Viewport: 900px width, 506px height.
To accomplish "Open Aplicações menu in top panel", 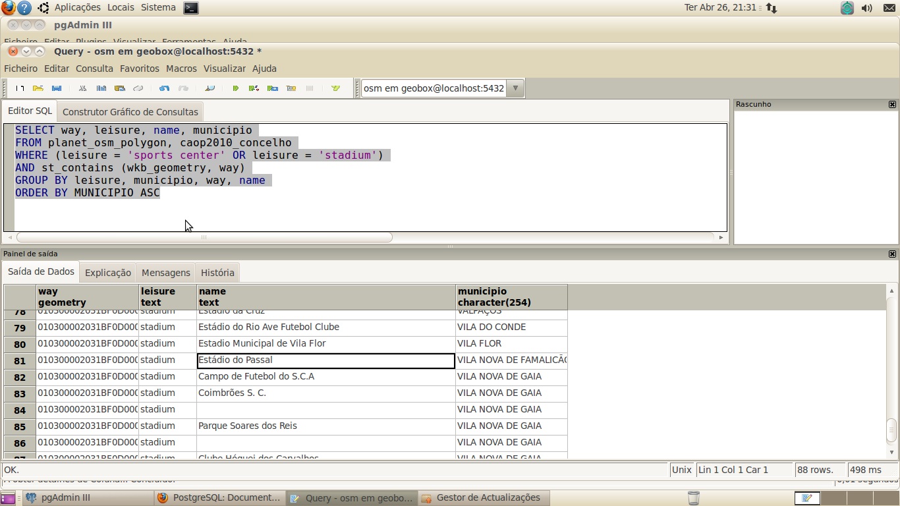I will (x=78, y=7).
